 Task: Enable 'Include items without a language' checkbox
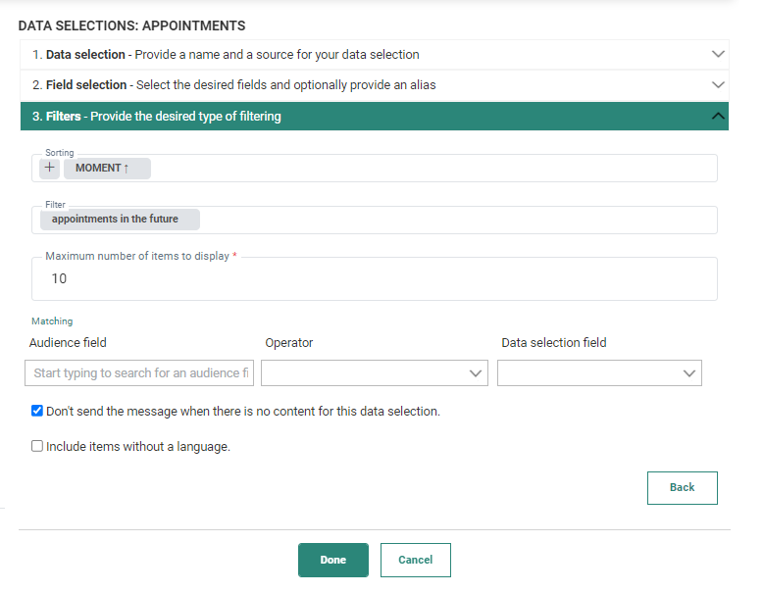point(37,447)
